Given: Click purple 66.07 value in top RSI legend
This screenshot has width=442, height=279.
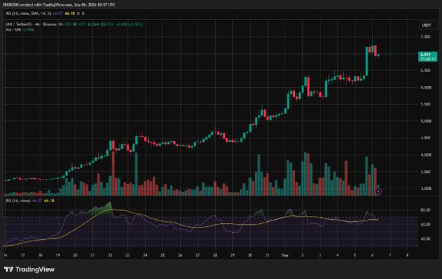Looking at the screenshot, I should point(58,13).
